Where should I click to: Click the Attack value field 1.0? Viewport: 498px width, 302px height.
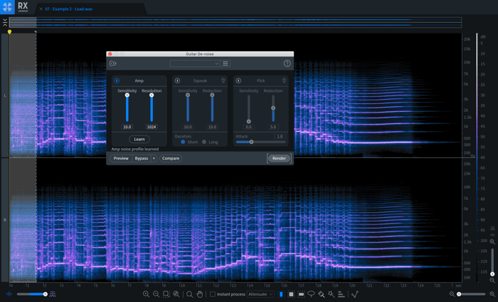pyautogui.click(x=280, y=136)
